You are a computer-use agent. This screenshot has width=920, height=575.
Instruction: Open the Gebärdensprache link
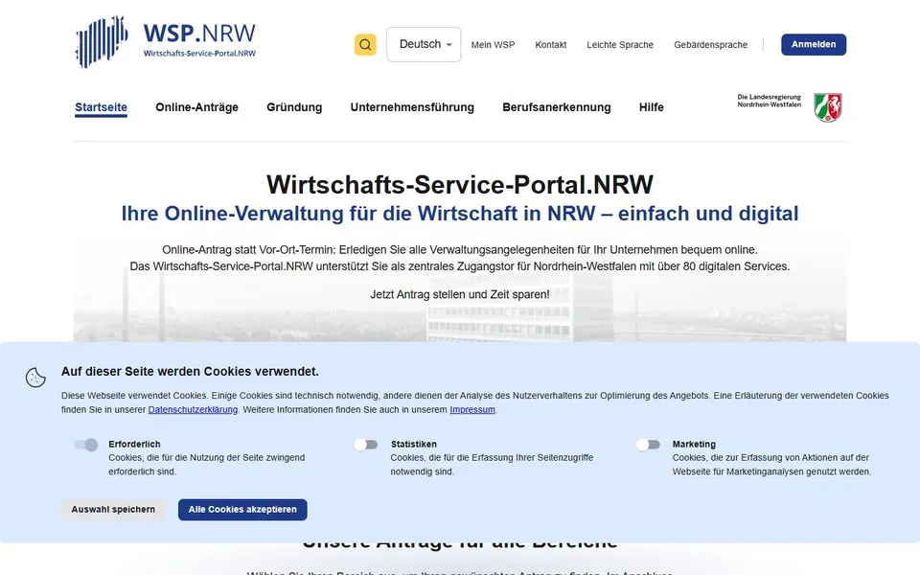point(710,45)
